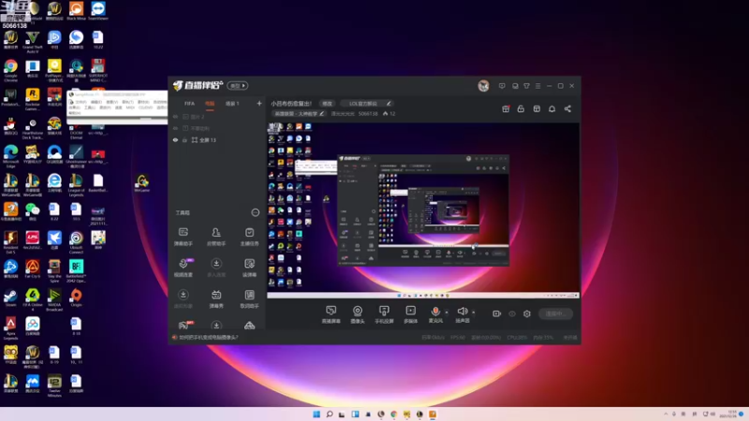Switch to the 电脑 scene tab
The image size is (749, 421).
click(210, 104)
